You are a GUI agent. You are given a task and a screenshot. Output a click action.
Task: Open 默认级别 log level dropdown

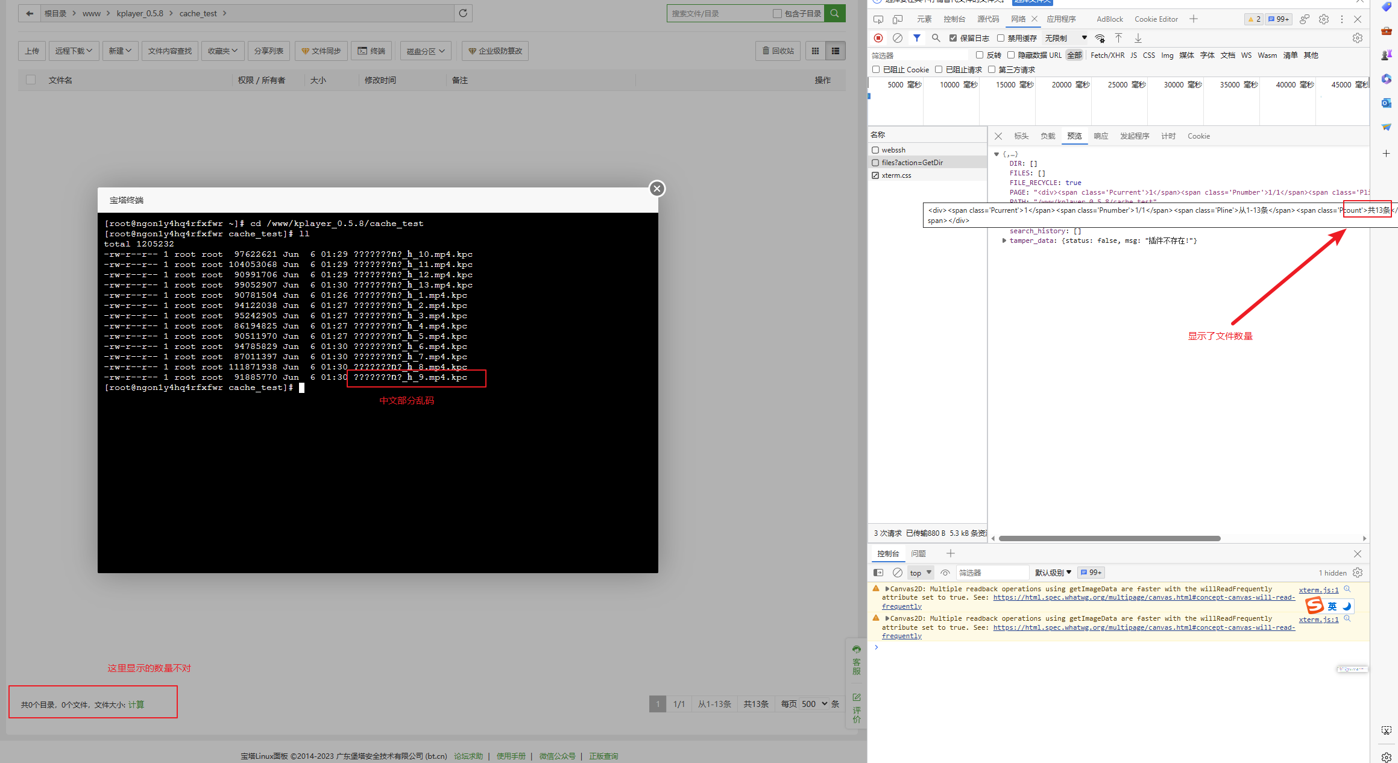point(1053,573)
